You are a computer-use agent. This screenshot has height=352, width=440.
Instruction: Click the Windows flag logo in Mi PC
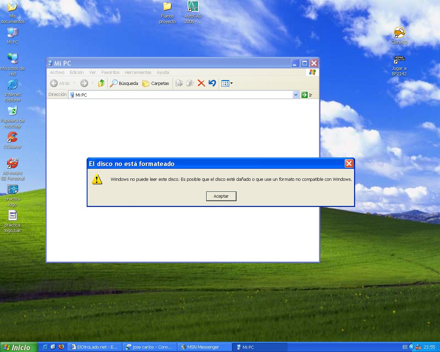(x=312, y=72)
